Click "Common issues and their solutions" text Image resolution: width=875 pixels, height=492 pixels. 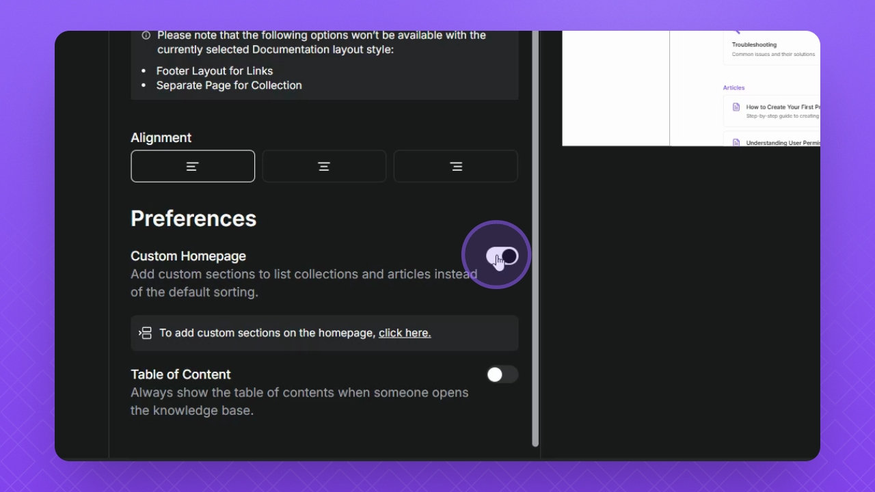coord(773,55)
